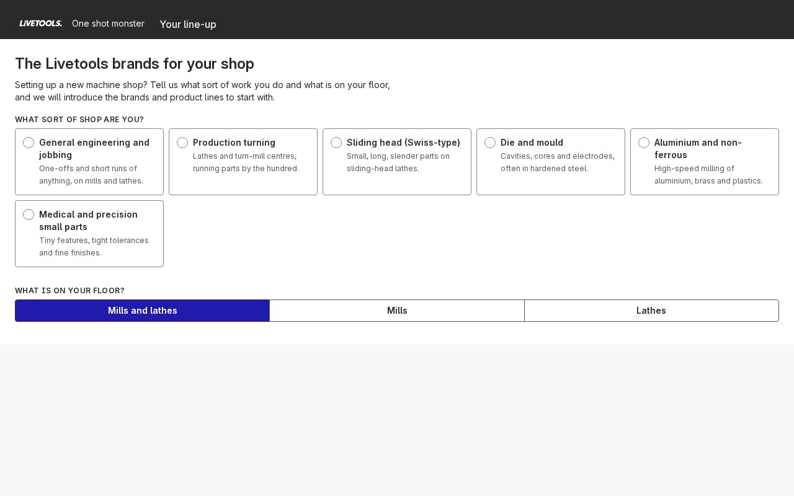Click 'One-offs and short runs' description text
The width and height of the screenshot is (794, 496).
click(x=91, y=175)
